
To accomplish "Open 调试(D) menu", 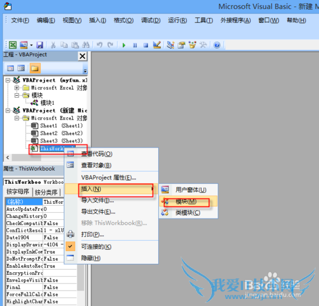I will pyautogui.click(x=151, y=20).
